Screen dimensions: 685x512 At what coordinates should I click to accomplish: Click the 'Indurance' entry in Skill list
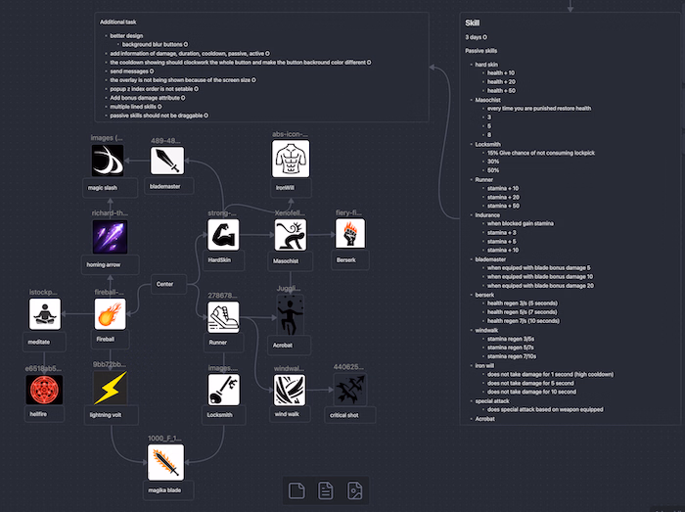(487, 215)
